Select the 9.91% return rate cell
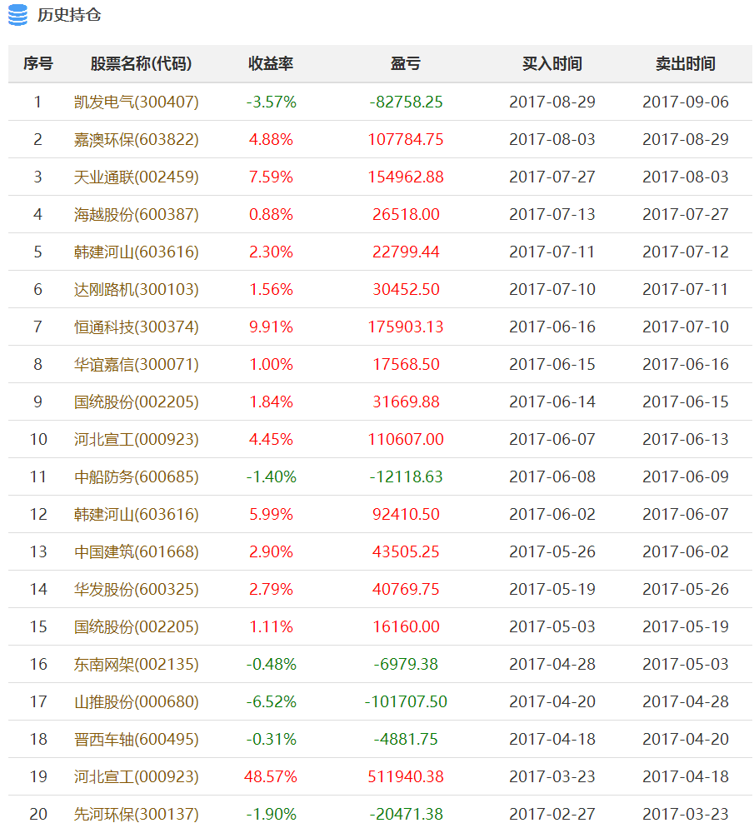Image resolution: width=754 pixels, height=838 pixels. point(271,326)
